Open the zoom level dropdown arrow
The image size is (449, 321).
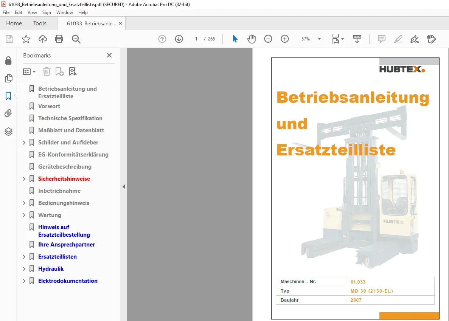[319, 39]
